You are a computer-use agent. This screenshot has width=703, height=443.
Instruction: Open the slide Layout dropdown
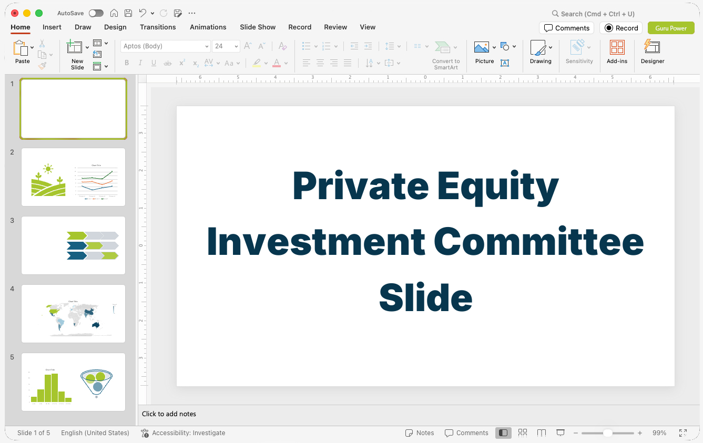coord(100,43)
